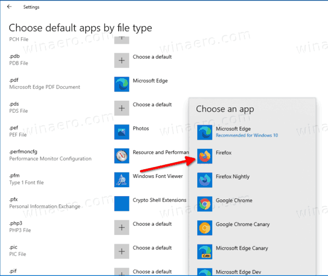This screenshot has width=328, height=276.
Task: Click the PDS File description
Action: pos(19,111)
